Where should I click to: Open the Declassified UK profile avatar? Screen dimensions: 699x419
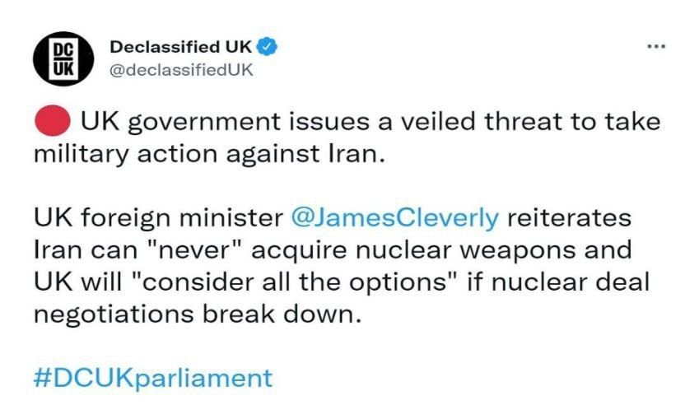63,58
